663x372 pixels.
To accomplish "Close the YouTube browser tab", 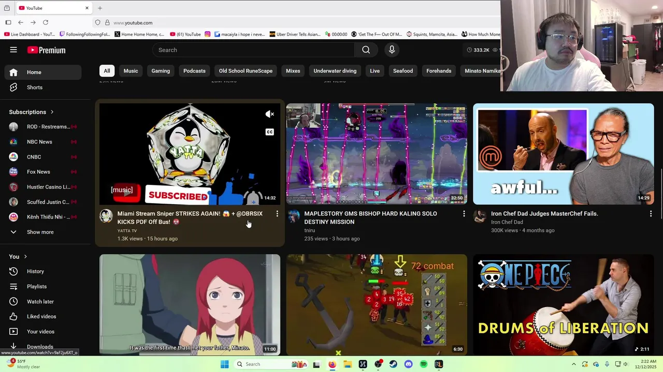I will click(87, 8).
